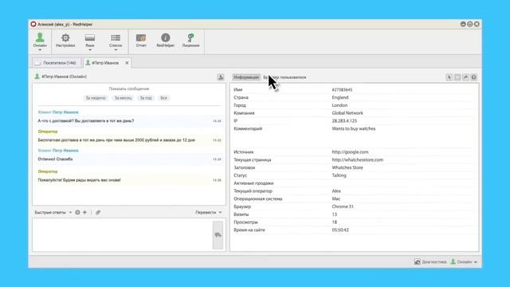Click the browser value Chrome 31
The height and width of the screenshot is (287, 510).
click(343, 206)
